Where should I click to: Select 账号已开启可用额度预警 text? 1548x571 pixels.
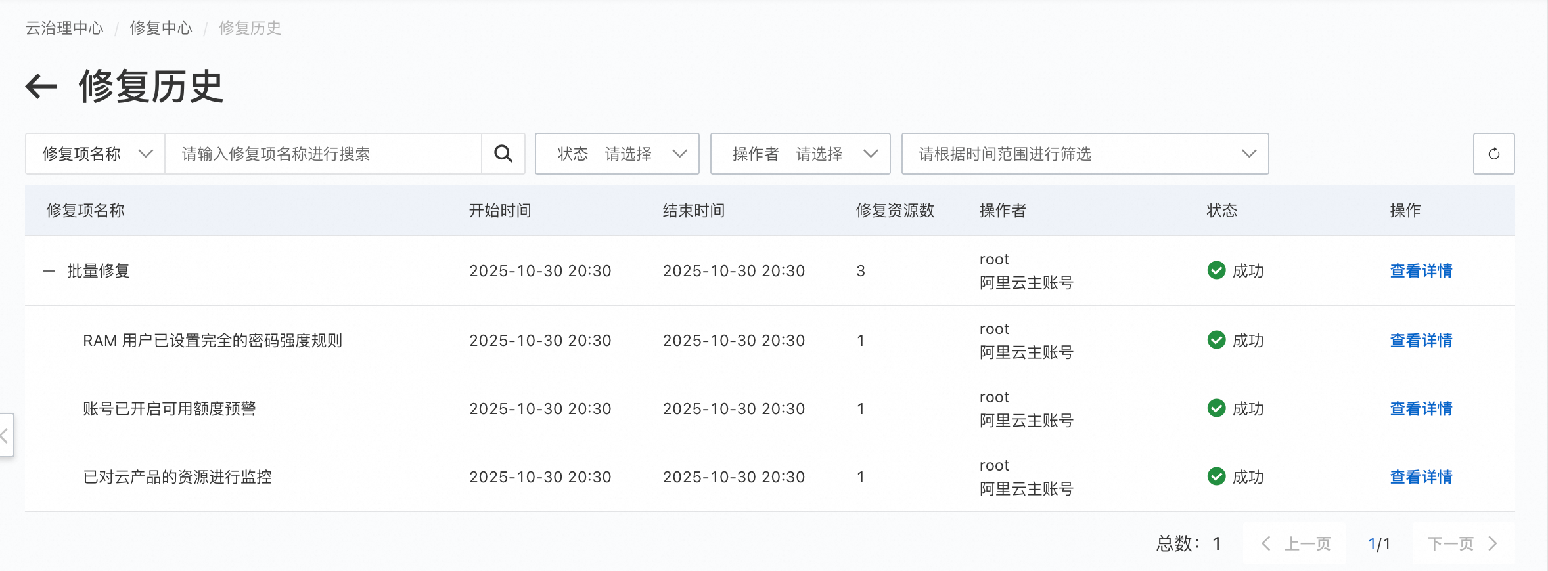170,409
